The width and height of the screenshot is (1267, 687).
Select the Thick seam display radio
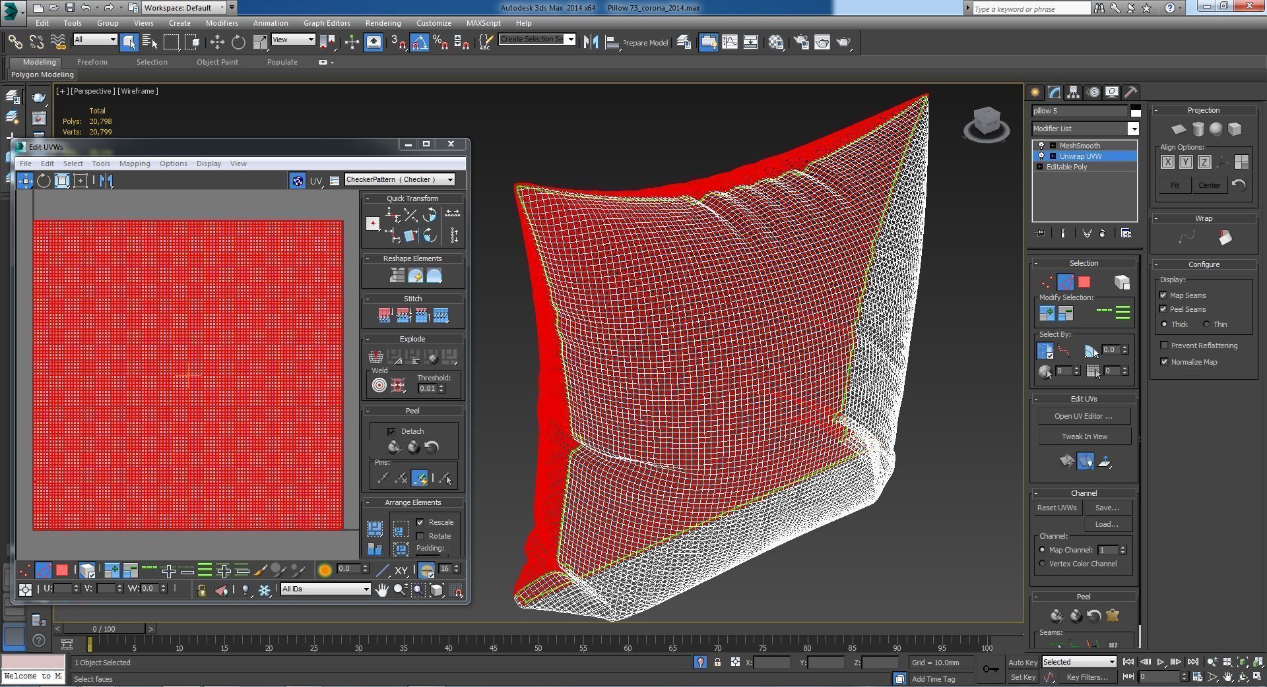click(1165, 324)
